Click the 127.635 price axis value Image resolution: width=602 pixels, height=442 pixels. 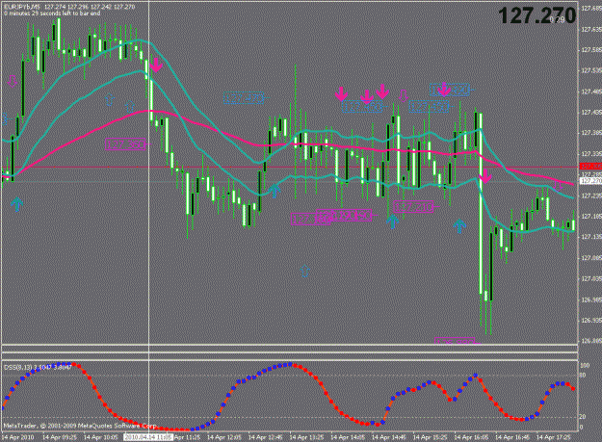pos(591,29)
